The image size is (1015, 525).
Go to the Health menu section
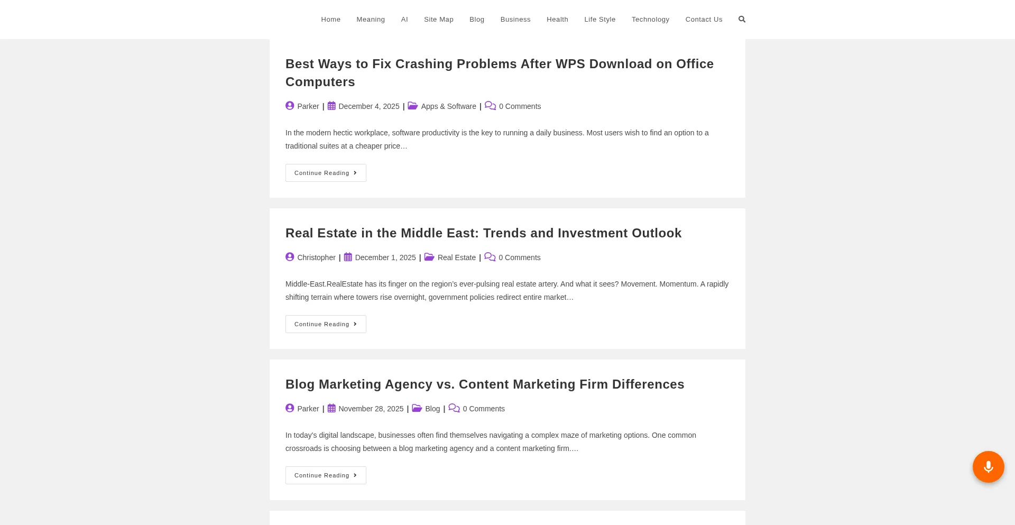(x=557, y=20)
